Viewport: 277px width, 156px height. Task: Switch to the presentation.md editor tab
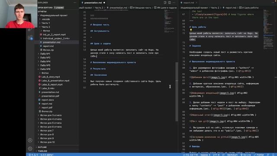pos(93,3)
